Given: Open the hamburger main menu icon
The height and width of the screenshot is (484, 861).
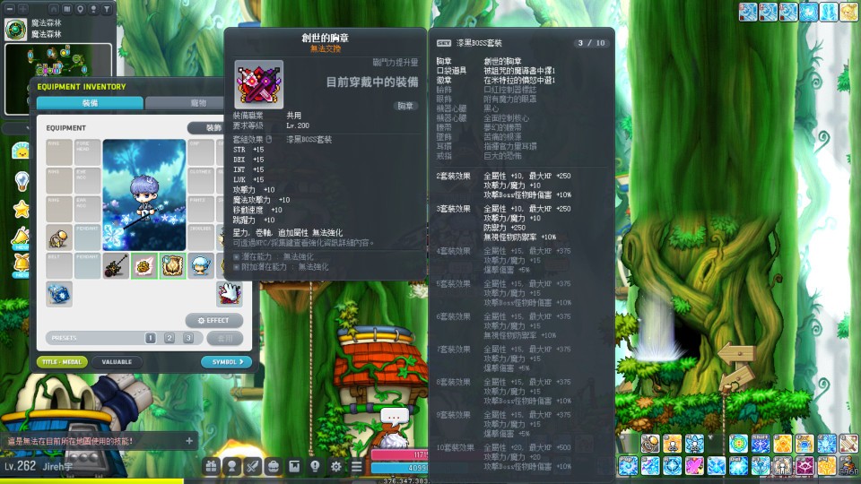Looking at the screenshot, I should 357,466.
